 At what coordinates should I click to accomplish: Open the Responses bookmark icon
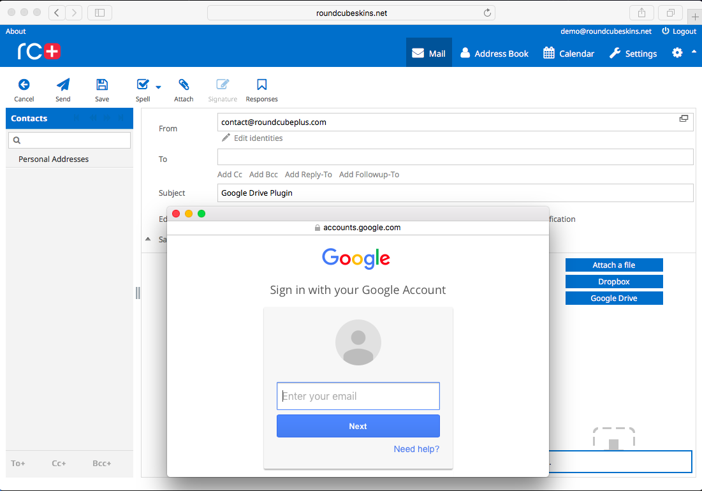click(262, 85)
